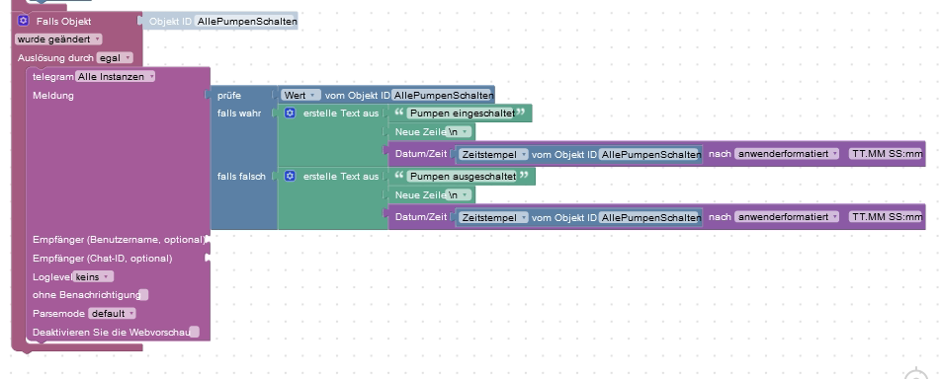The height and width of the screenshot is (379, 939).
Task: Open the 'Auslösung durch egal' dropdown
Action: [114, 58]
